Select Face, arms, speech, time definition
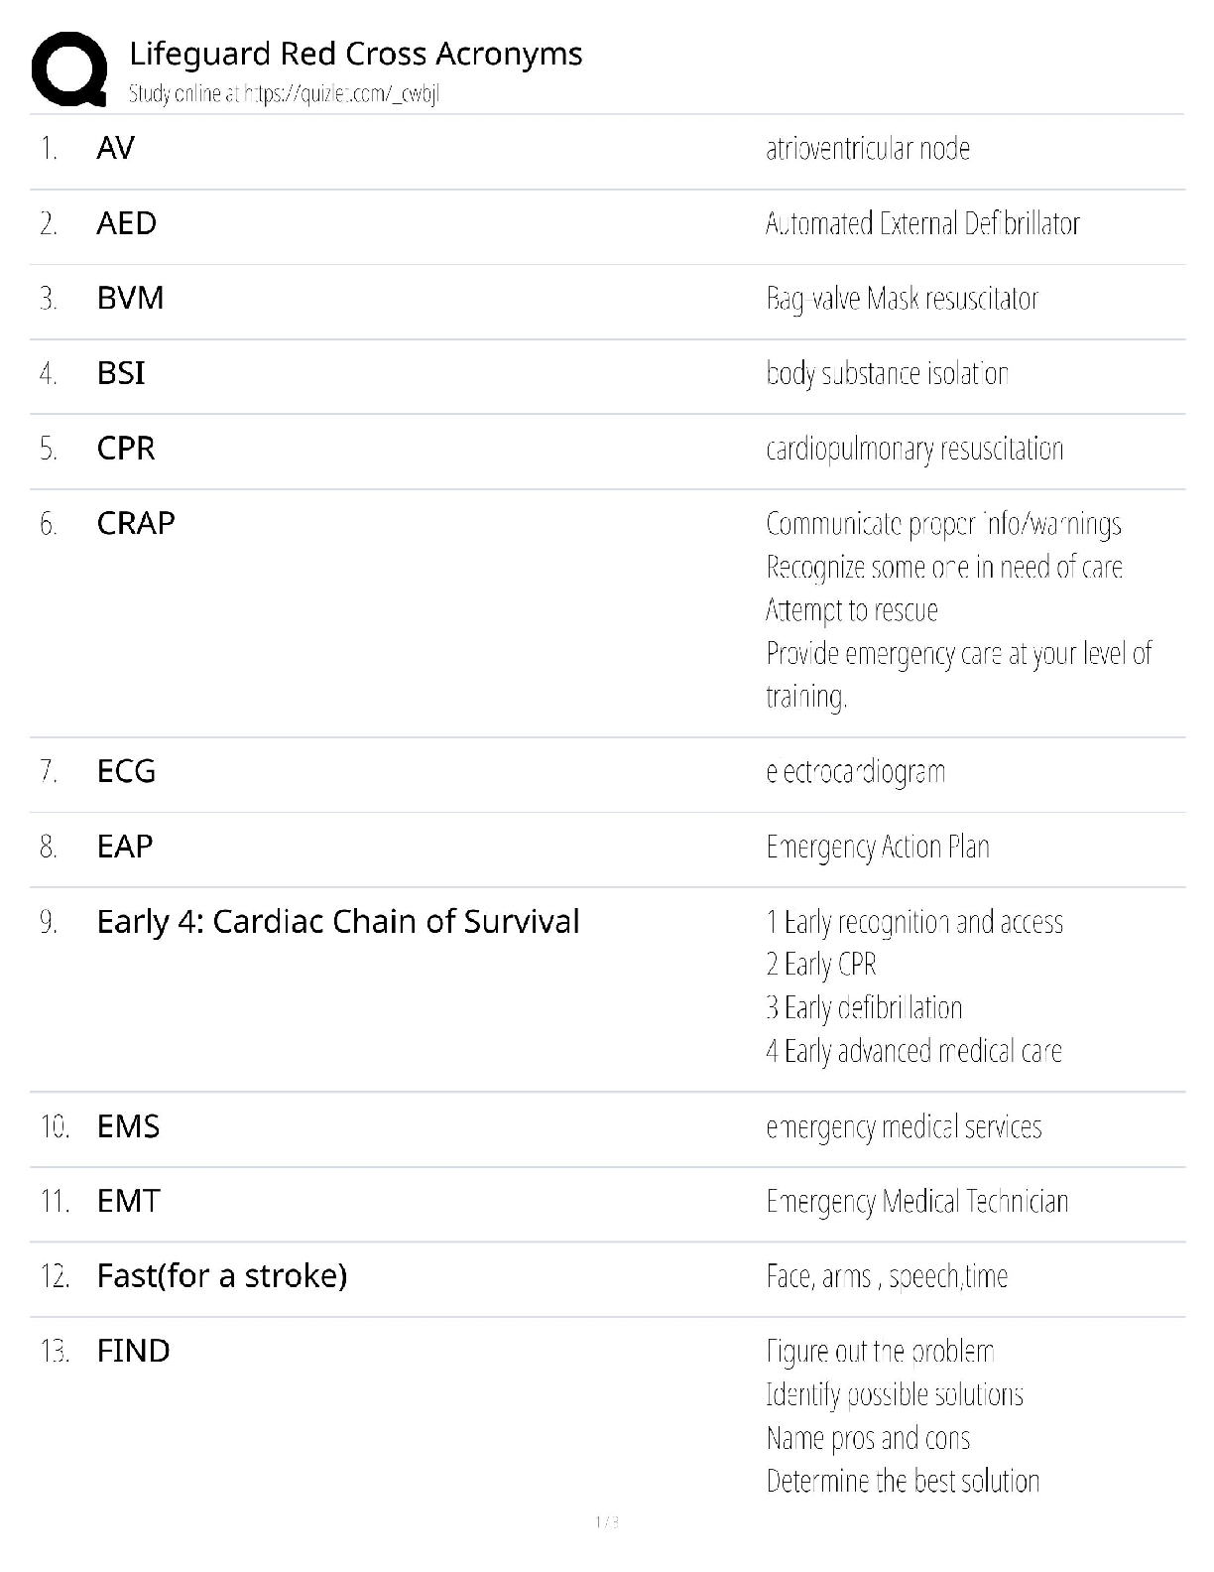 [886, 1276]
